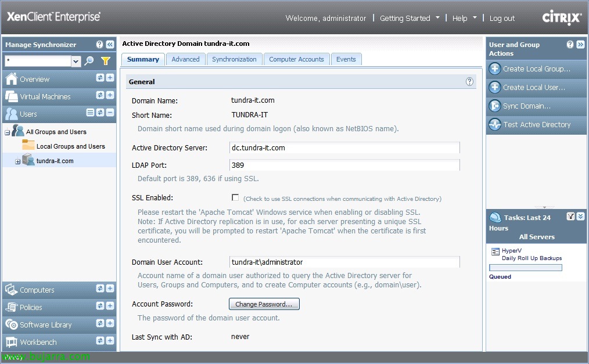The width and height of the screenshot is (589, 364).
Task: Select All Groups and Users node
Action: [56, 132]
